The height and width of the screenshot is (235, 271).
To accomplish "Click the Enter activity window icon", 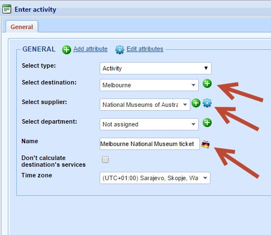I will coord(7,9).
